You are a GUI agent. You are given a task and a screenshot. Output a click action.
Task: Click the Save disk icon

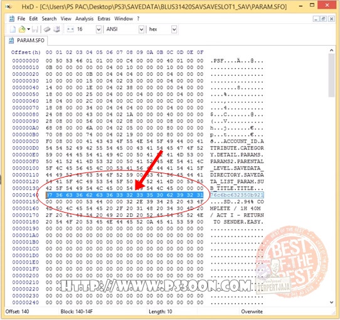point(35,29)
